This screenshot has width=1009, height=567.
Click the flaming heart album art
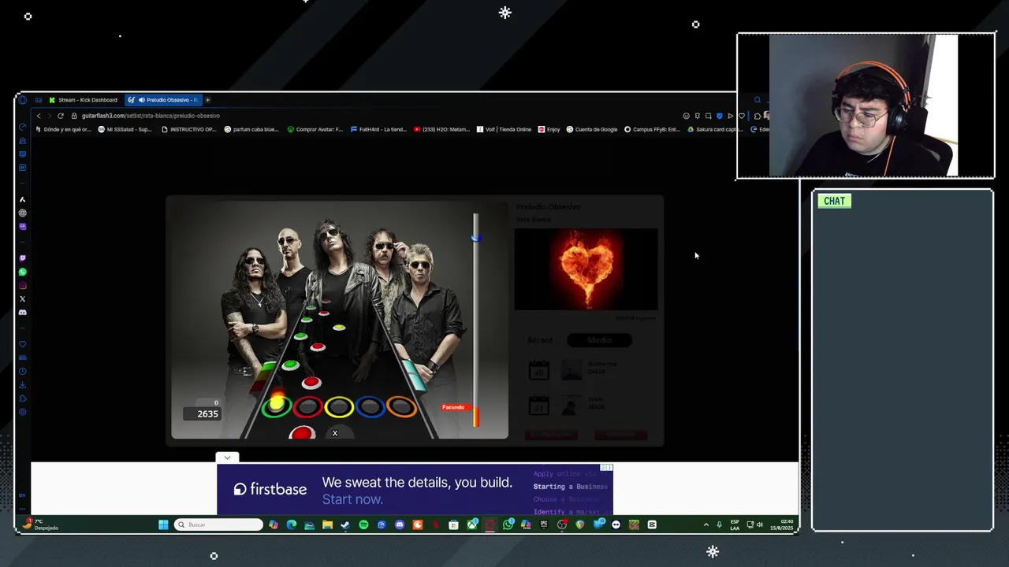click(586, 269)
